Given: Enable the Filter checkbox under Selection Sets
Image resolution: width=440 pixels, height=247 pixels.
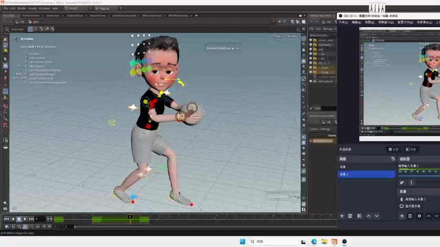Looking at the screenshot, I should pos(312,108).
